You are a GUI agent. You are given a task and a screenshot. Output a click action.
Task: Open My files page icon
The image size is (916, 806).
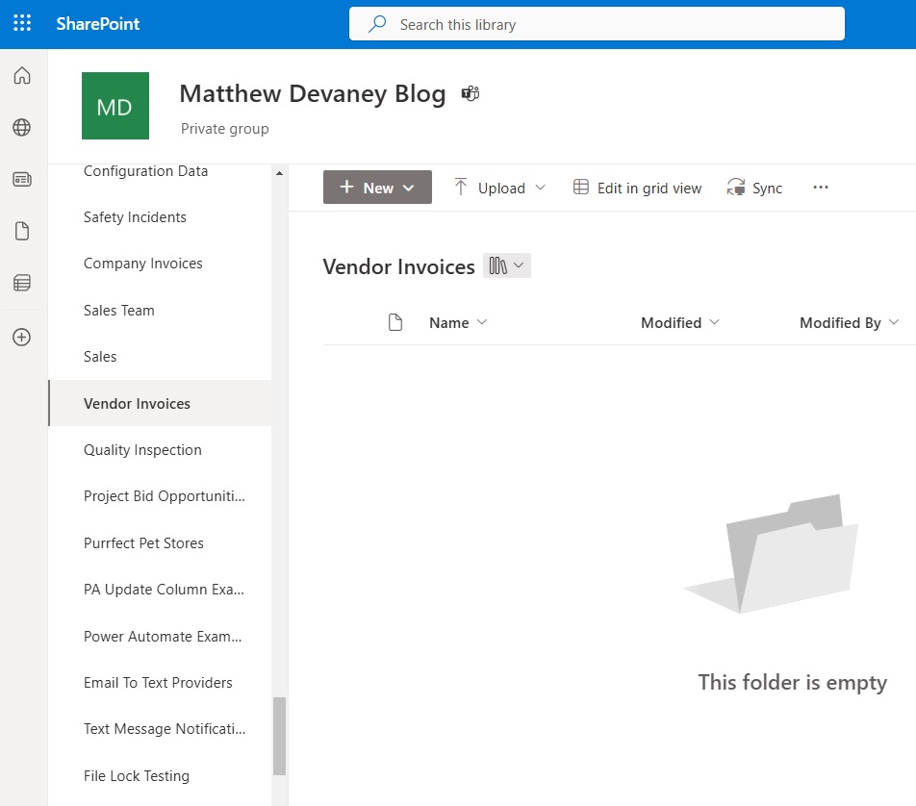click(22, 231)
